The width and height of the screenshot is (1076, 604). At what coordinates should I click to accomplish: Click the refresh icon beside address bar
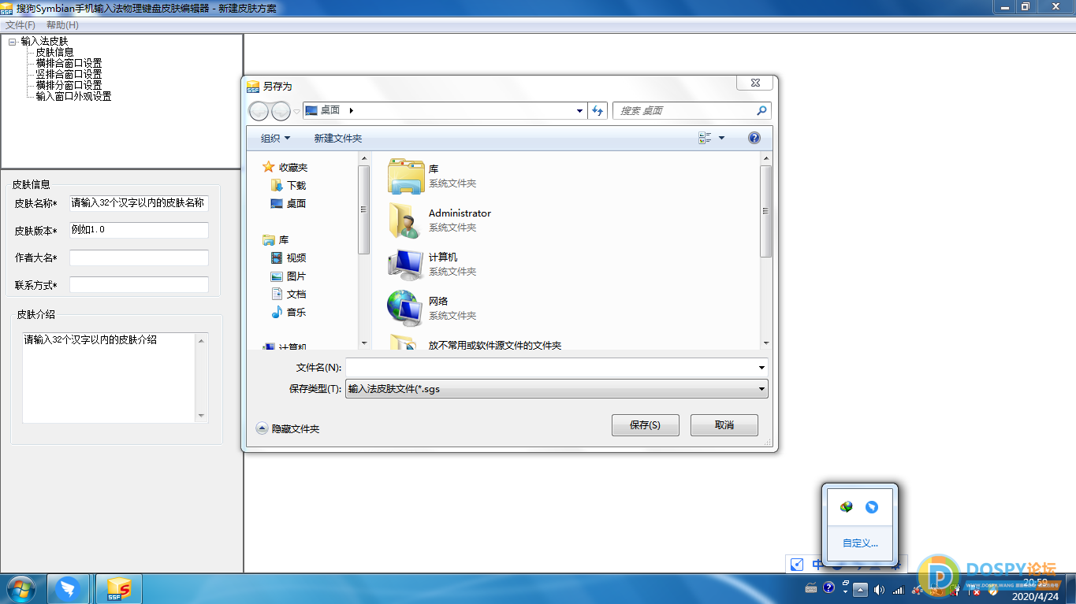pyautogui.click(x=598, y=111)
